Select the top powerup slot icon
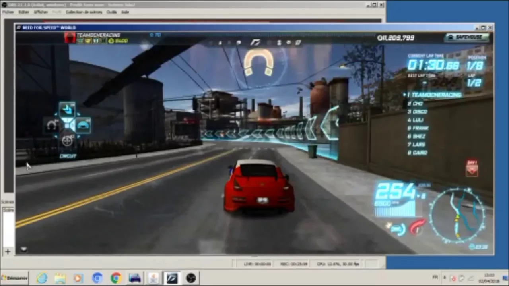Screen dimensions: 509x286 tap(67, 110)
